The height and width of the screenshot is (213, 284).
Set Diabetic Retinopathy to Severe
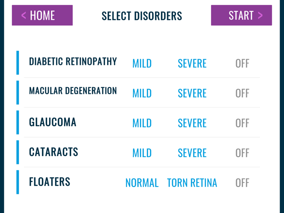coord(192,63)
